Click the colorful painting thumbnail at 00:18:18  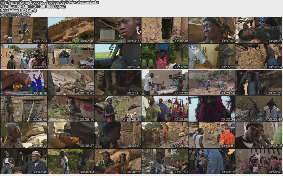click(x=24, y=83)
